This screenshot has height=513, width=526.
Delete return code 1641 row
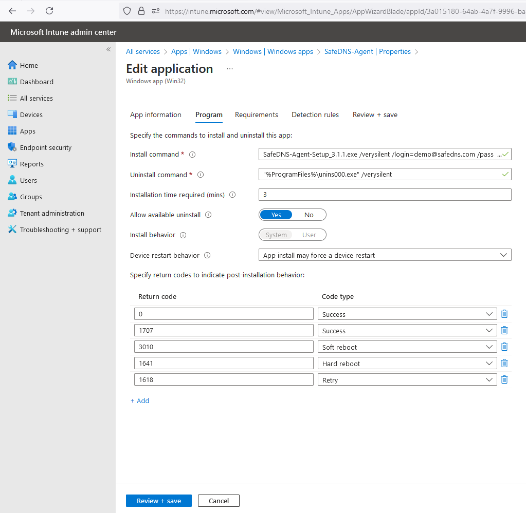(x=504, y=363)
